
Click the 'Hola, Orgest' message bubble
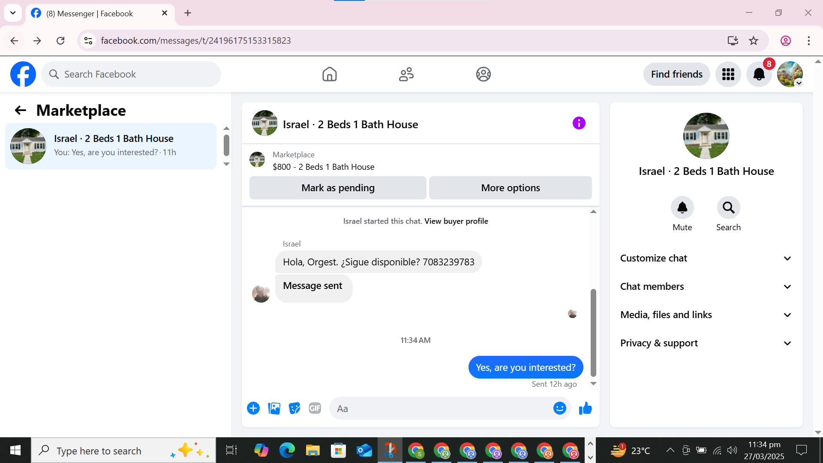(378, 262)
